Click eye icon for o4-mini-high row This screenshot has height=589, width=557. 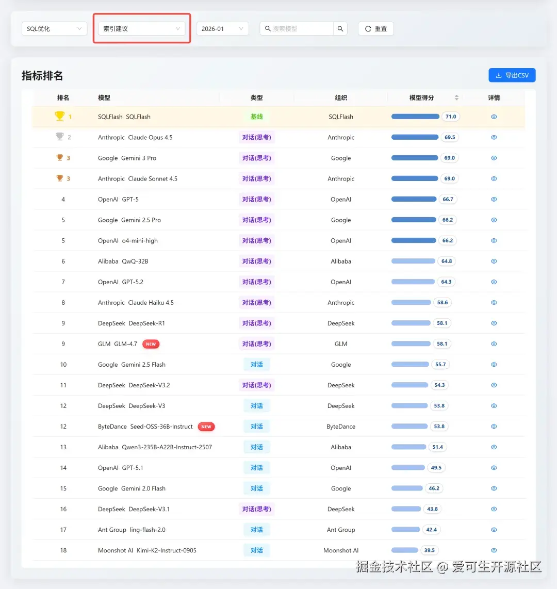(x=494, y=241)
